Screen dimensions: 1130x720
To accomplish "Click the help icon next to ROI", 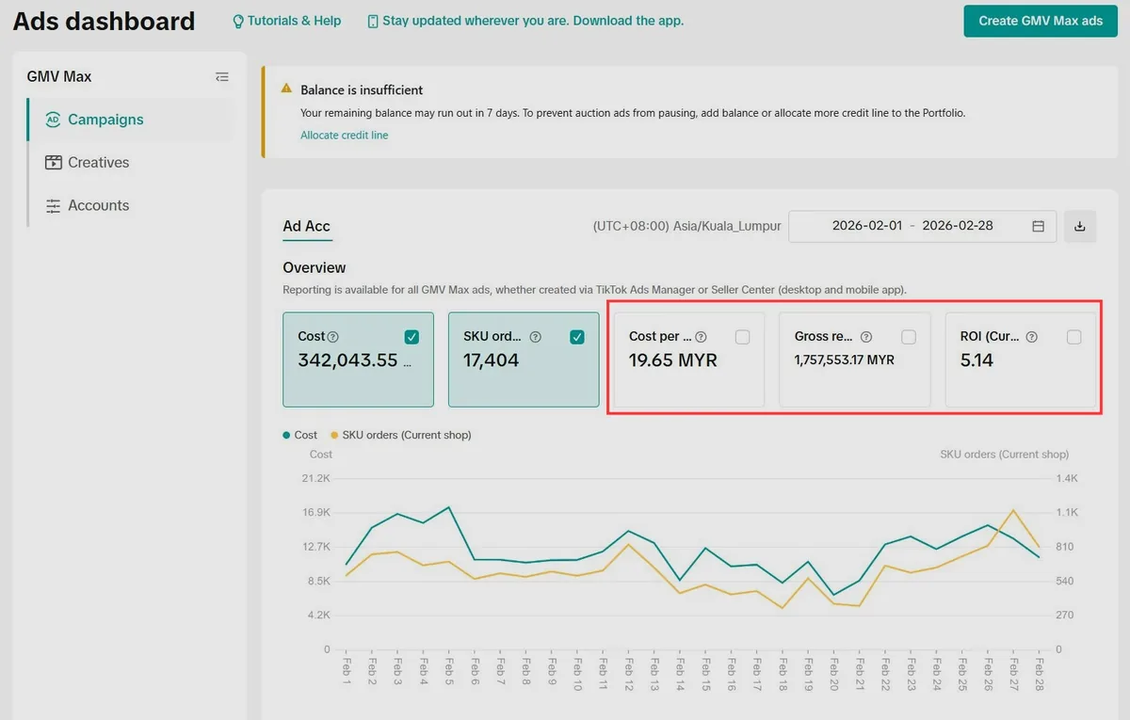I will click(x=1032, y=337).
